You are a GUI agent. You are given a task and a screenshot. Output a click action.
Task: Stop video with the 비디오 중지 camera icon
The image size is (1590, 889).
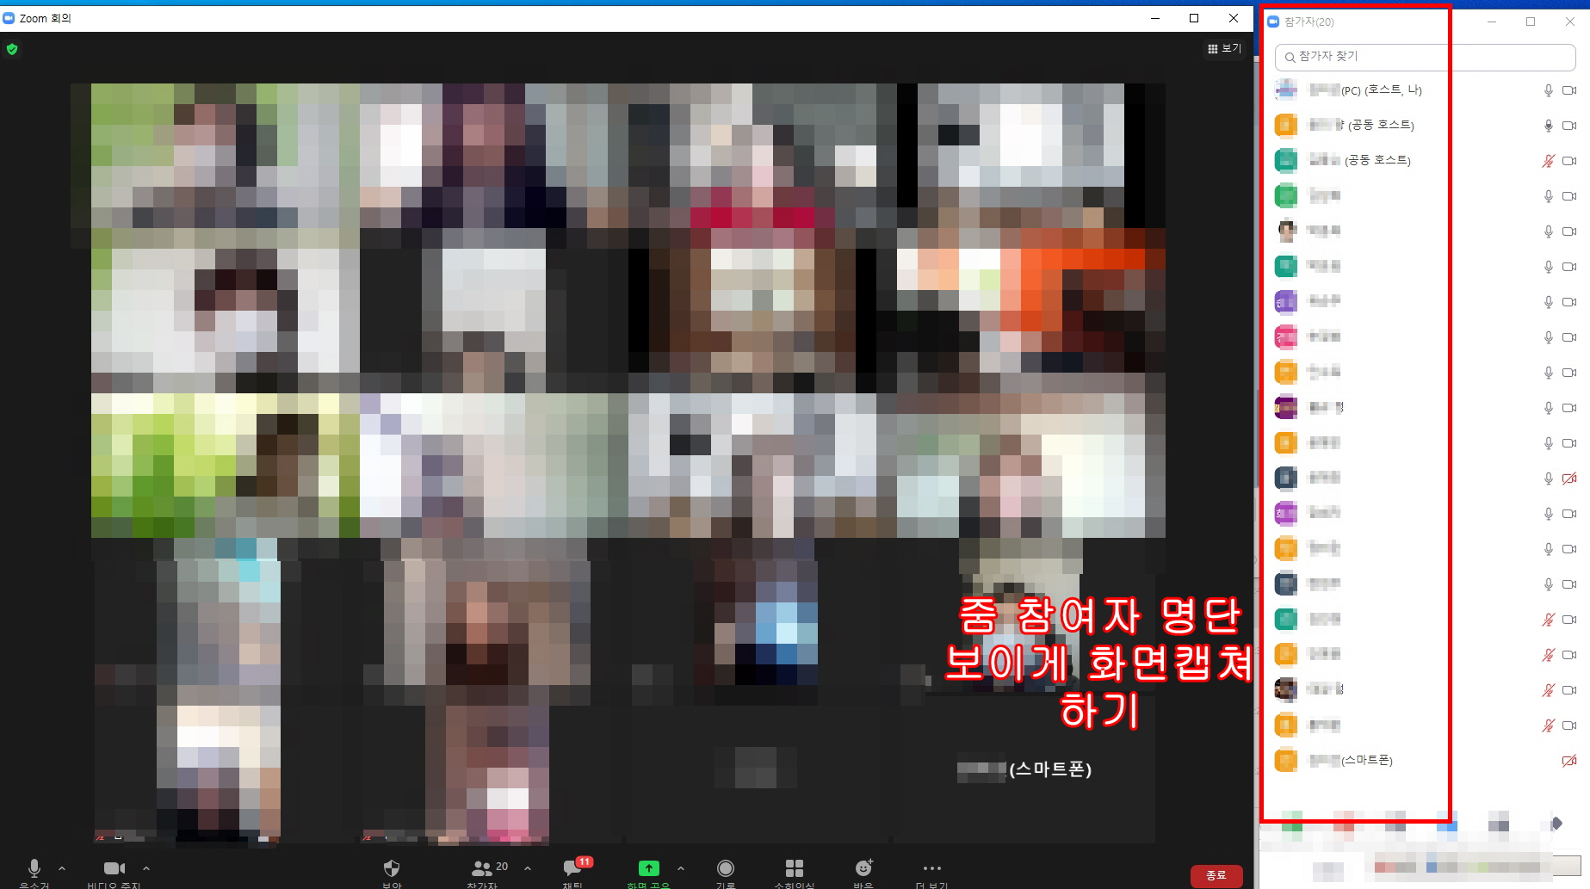click(x=114, y=868)
